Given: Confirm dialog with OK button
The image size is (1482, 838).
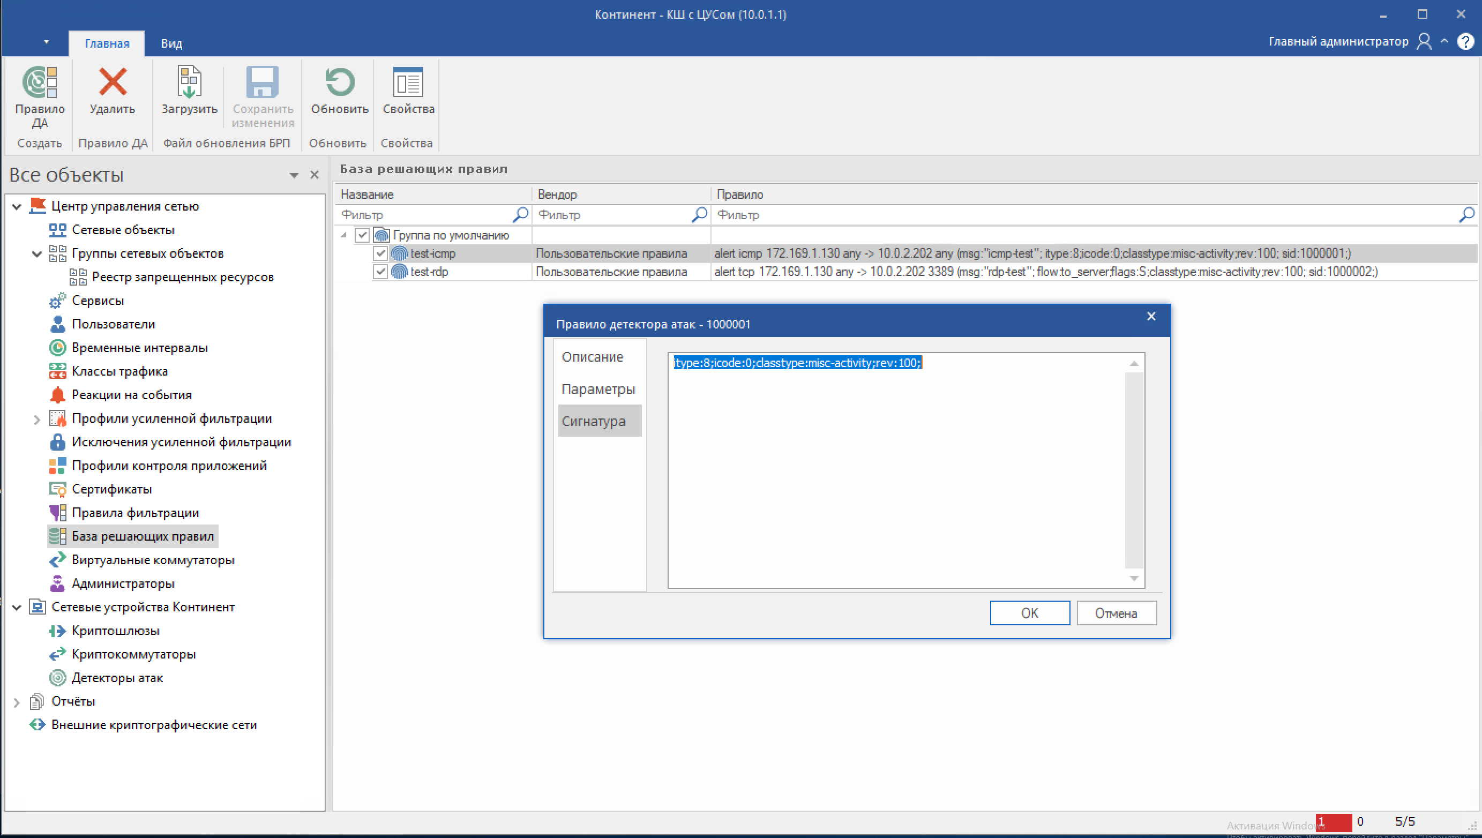Looking at the screenshot, I should click(1029, 613).
